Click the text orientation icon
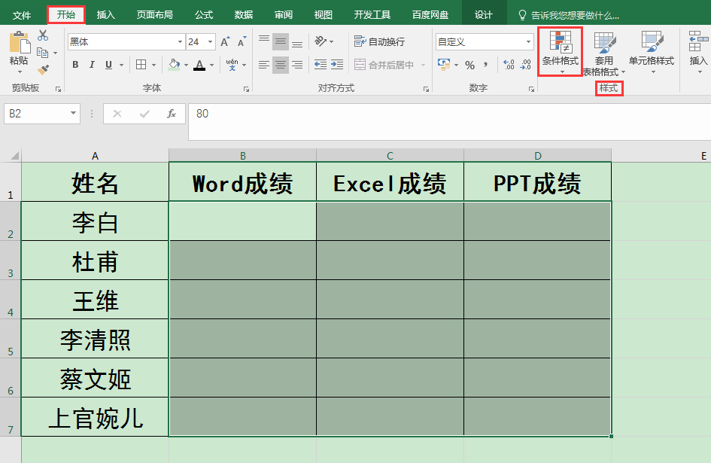Image resolution: width=711 pixels, height=463 pixels. (x=321, y=41)
